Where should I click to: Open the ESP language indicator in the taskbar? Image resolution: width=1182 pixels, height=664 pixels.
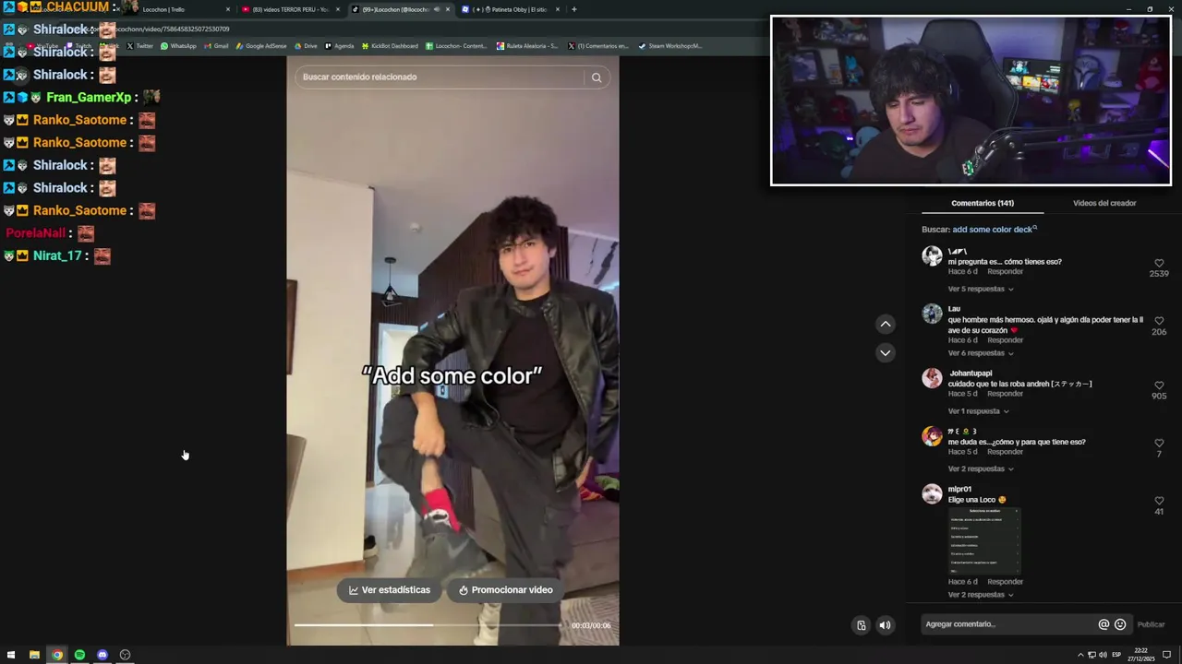pyautogui.click(x=1116, y=655)
